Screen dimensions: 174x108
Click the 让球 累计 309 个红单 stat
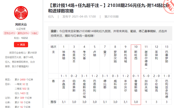(18, 98)
